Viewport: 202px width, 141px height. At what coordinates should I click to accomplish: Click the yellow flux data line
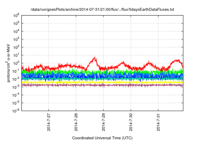[102, 82]
